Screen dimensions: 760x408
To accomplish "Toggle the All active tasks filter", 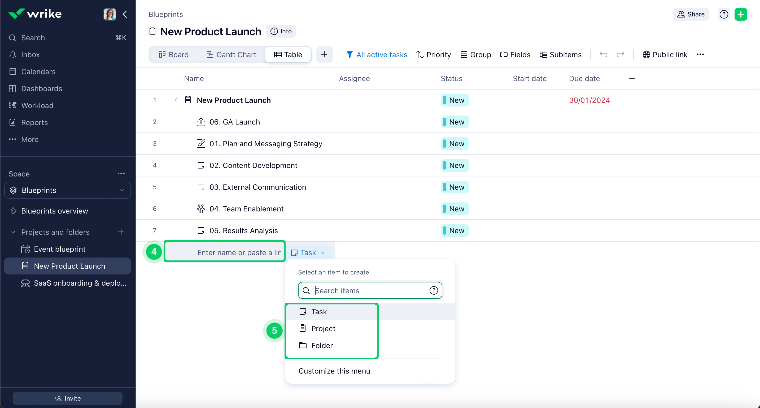I will coord(377,55).
